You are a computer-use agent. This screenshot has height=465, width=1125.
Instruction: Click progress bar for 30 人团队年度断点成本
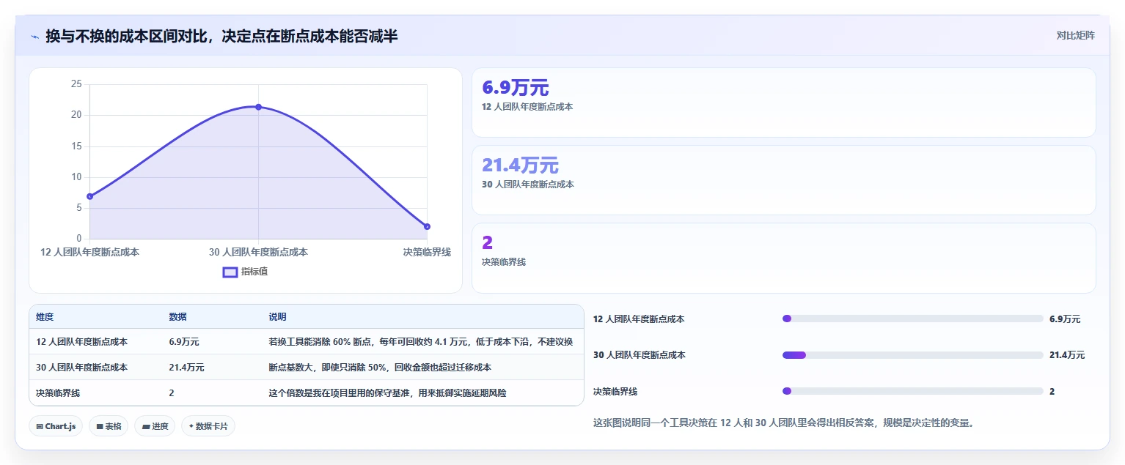coord(913,355)
